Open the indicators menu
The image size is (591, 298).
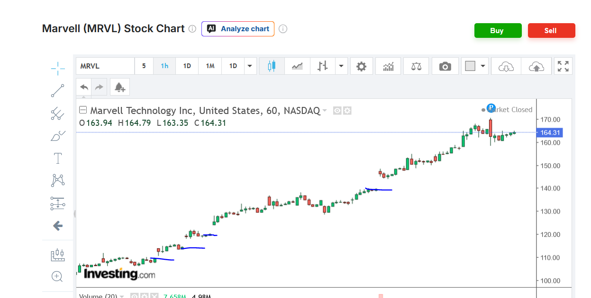pyautogui.click(x=388, y=66)
